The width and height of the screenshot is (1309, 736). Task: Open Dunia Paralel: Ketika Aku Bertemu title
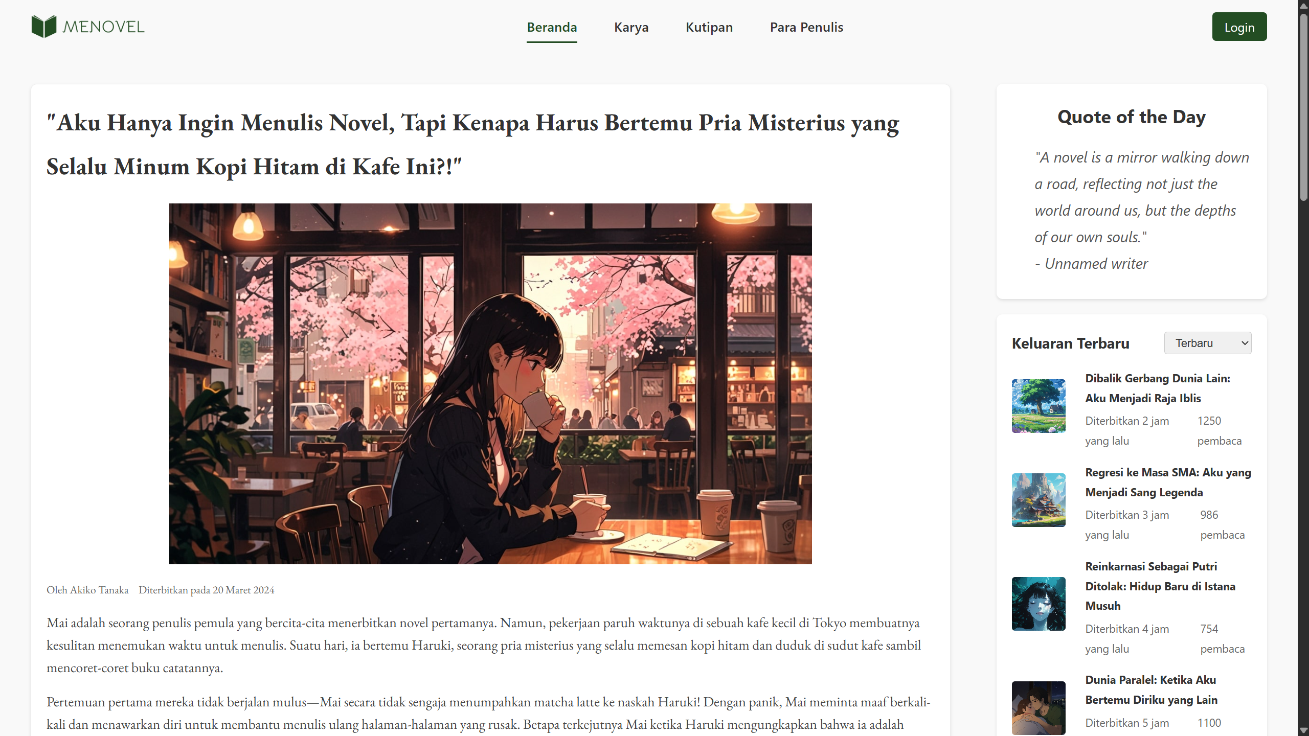click(x=1151, y=689)
